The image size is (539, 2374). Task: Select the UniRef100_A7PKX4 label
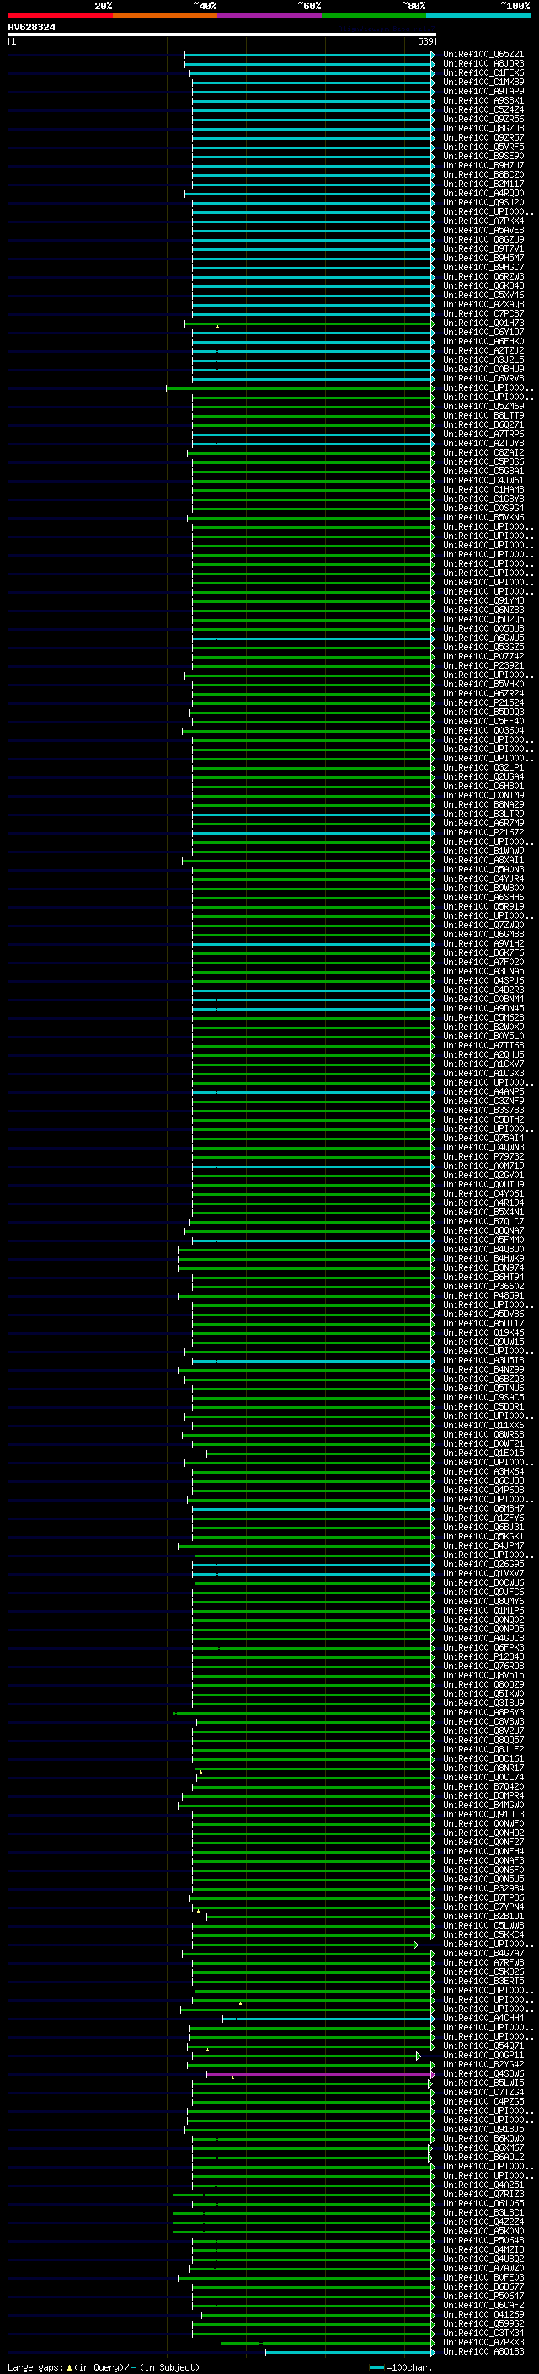tap(483, 221)
